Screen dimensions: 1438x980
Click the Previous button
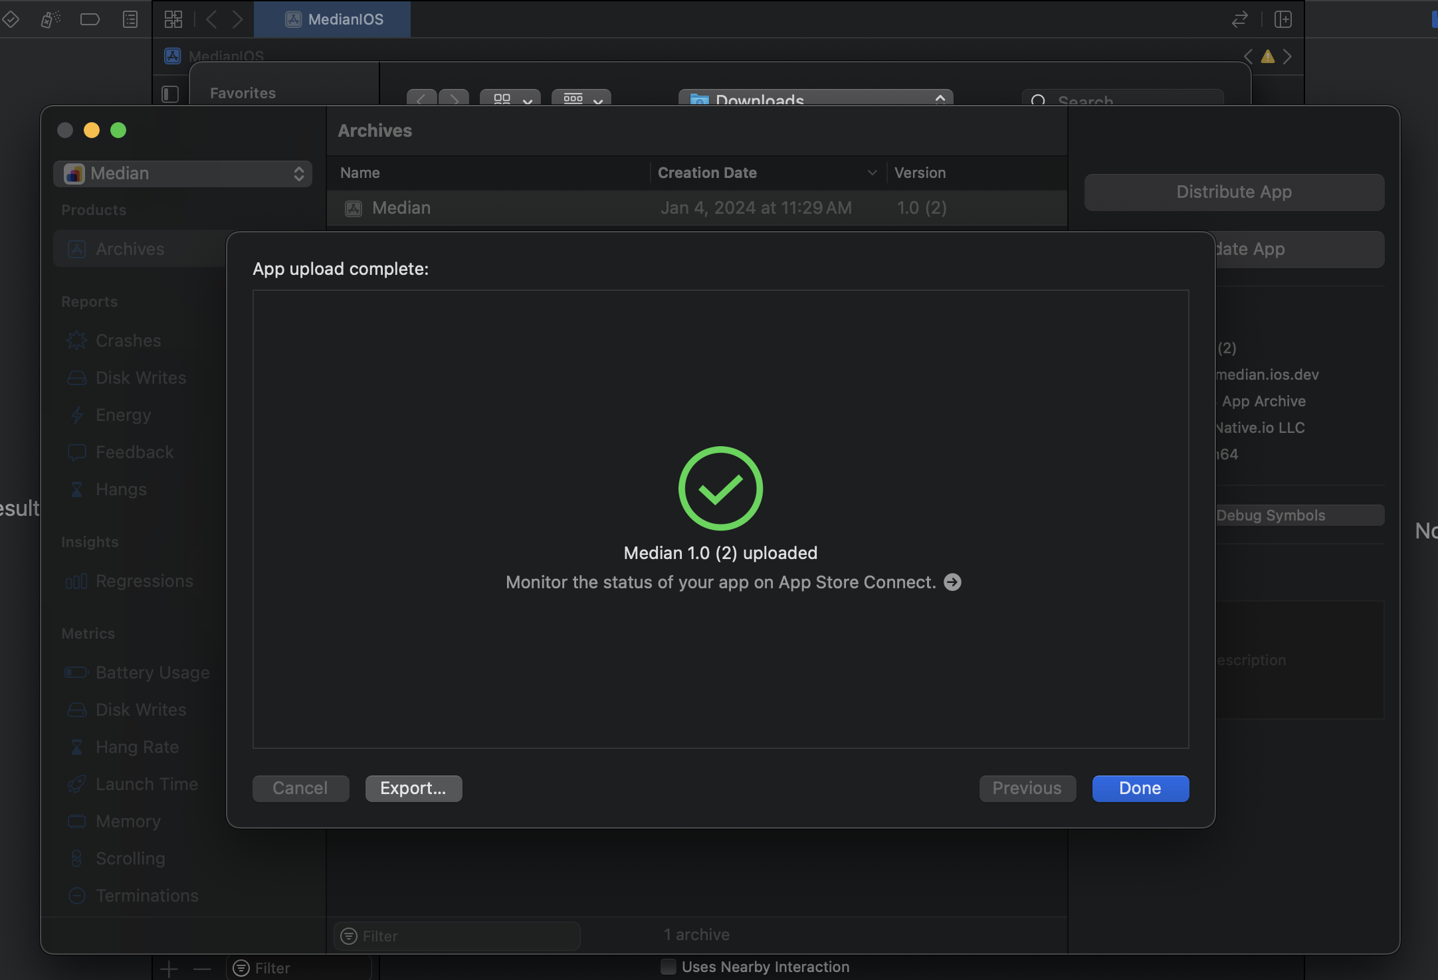1027,788
